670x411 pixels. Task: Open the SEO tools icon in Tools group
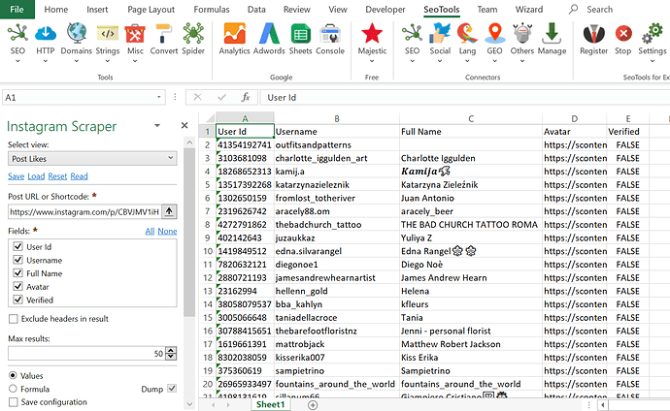17,34
